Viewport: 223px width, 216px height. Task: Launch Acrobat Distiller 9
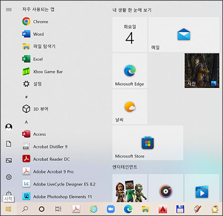[45, 147]
